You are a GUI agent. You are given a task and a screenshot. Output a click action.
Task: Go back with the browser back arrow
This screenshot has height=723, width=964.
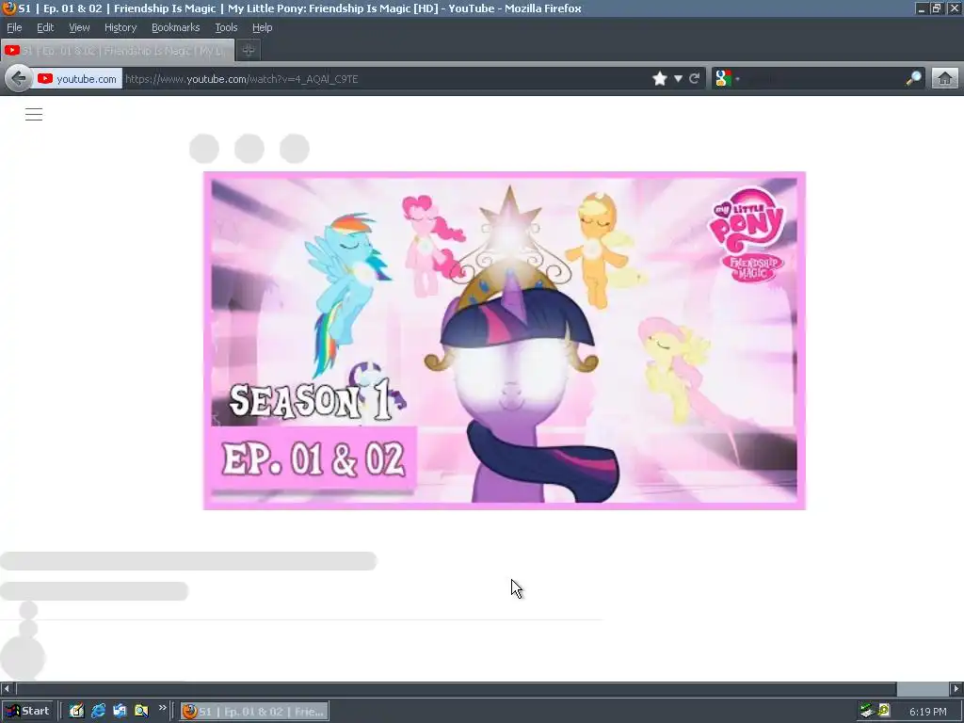[x=19, y=79]
